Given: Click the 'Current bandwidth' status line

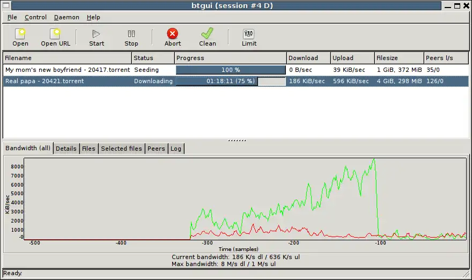Looking at the screenshot, I should point(235,257).
